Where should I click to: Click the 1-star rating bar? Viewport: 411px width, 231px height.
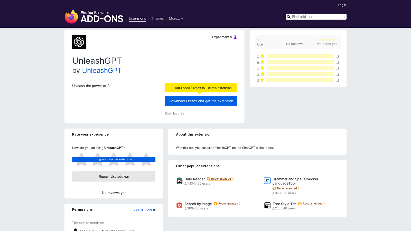pos(300,80)
